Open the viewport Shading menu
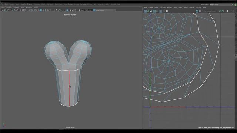This screenshot has height=133, width=237. click(x=9, y=8)
